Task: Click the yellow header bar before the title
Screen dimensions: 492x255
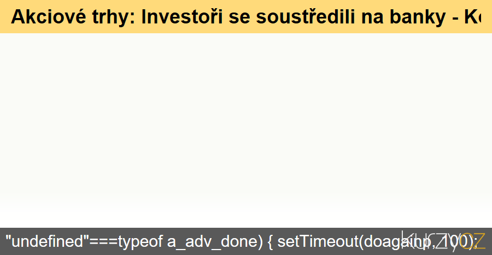Action: click(5, 17)
